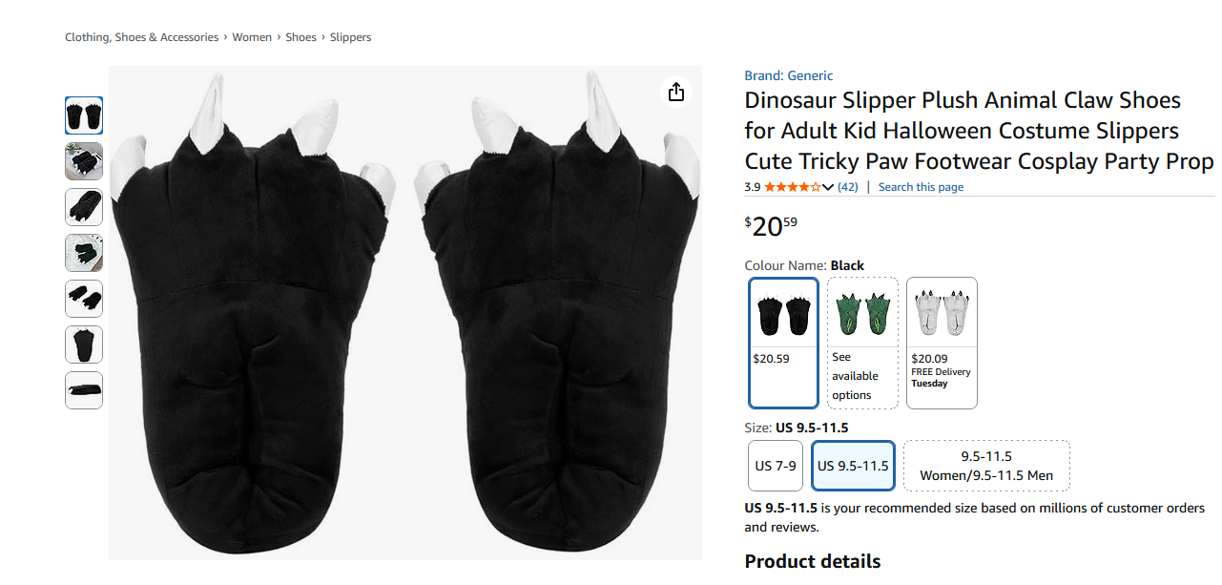Viewport: 1222px width, 585px height.
Task: Select the fifth thumbnail of side-view slippers
Action: [x=84, y=299]
